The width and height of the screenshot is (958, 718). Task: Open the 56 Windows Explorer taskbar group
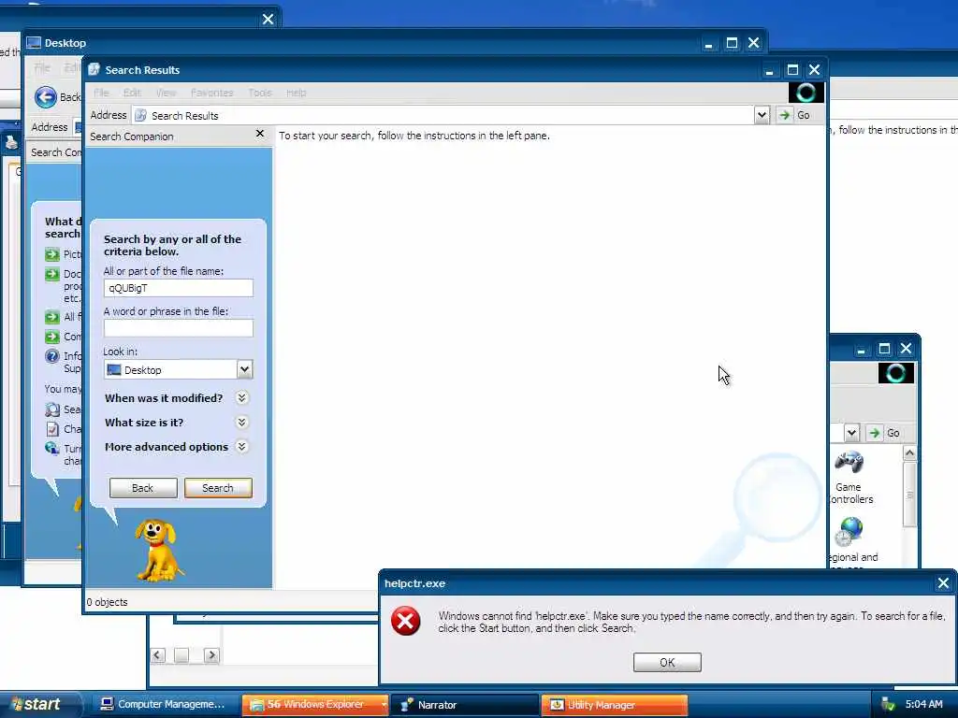pos(314,705)
